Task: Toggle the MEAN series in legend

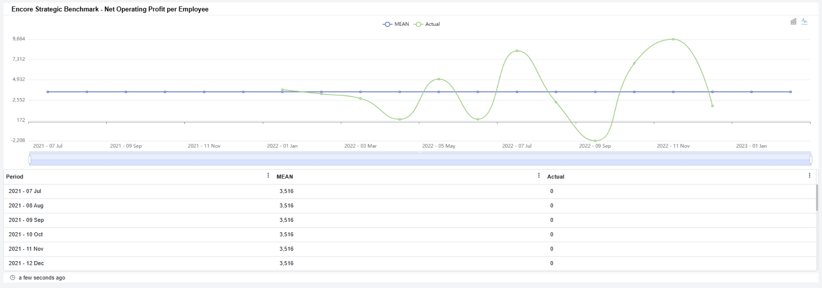Action: click(x=396, y=24)
